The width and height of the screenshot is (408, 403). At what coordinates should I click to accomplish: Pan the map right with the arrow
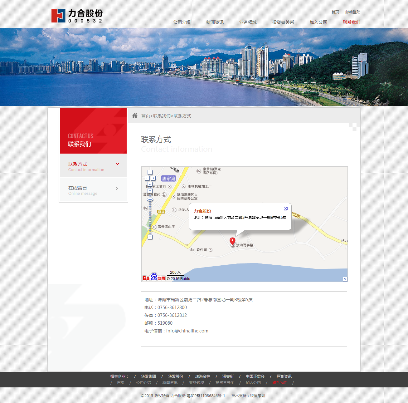coord(153,178)
